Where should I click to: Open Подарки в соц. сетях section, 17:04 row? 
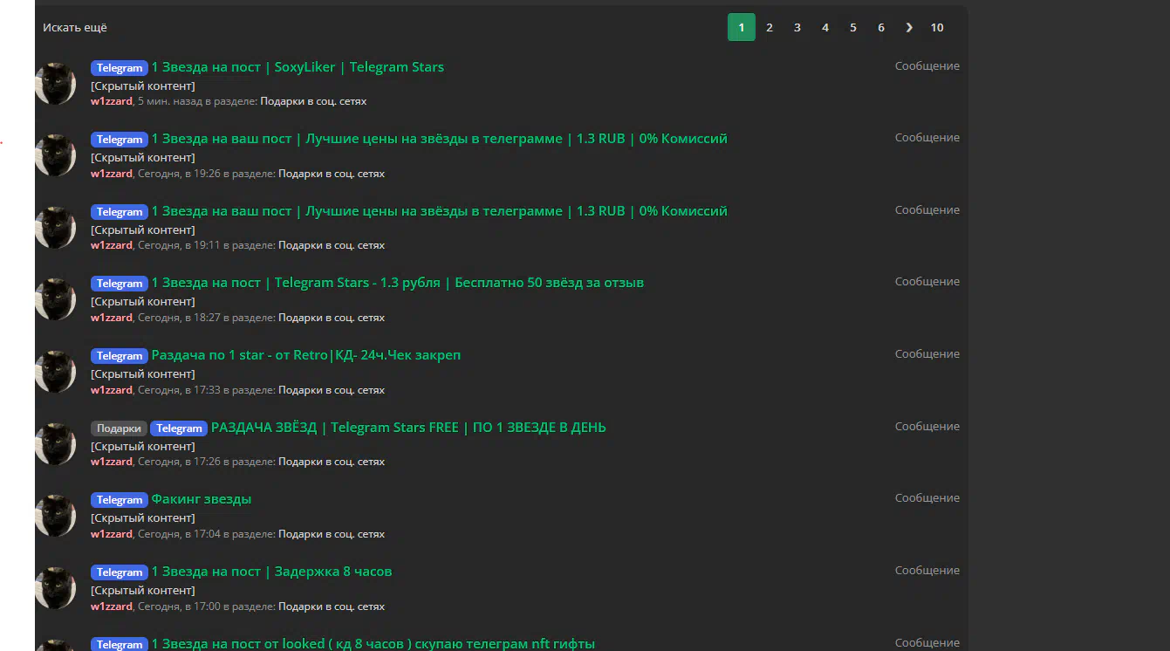332,534
